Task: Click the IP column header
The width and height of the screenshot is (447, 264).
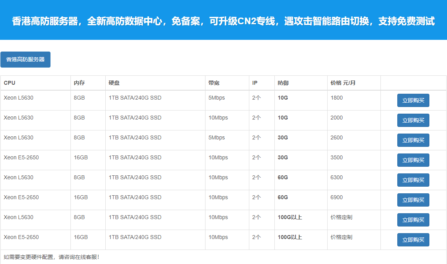Action: tap(255, 83)
